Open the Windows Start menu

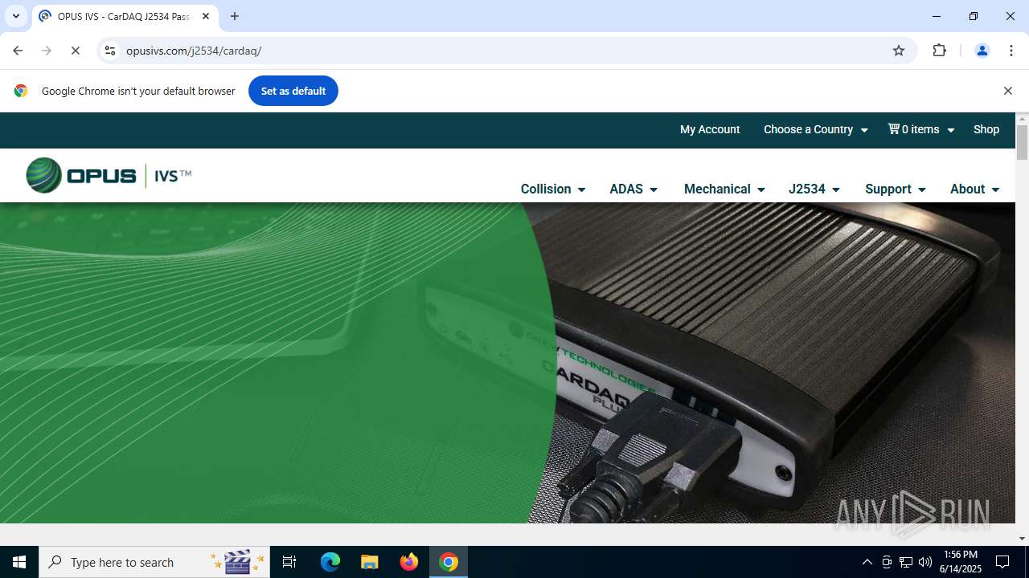[x=19, y=562]
